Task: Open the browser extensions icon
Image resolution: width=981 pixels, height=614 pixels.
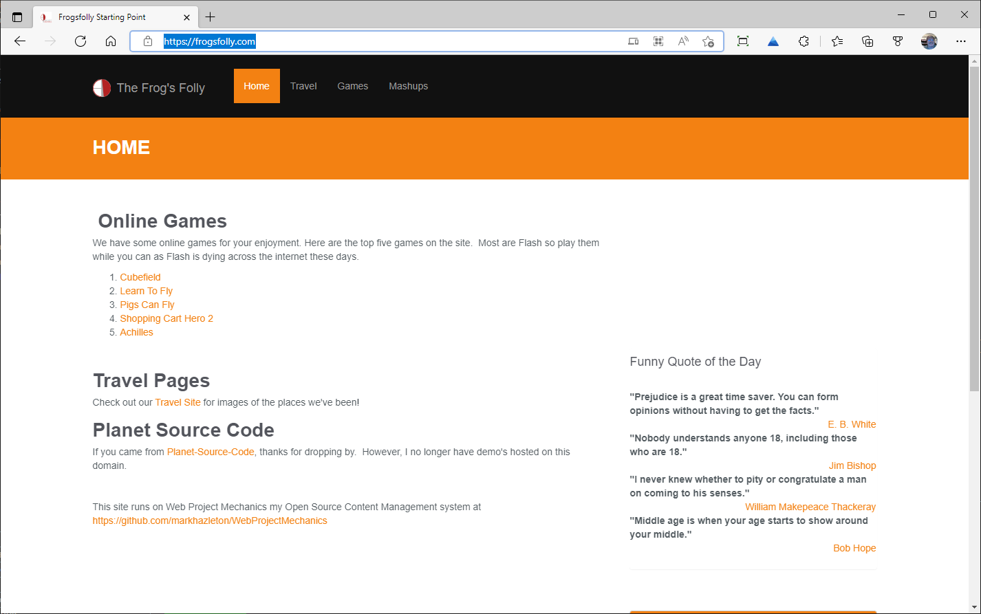Action: click(x=804, y=41)
